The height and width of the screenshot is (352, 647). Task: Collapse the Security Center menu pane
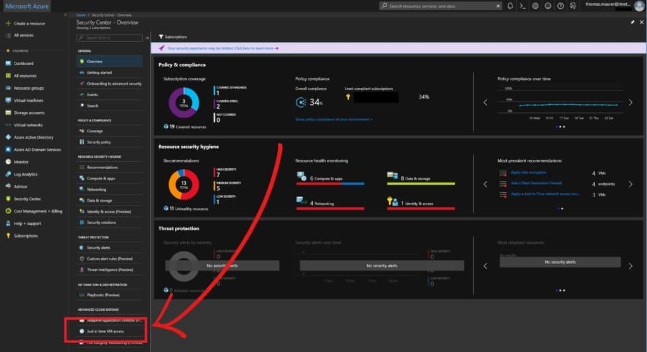pos(147,38)
